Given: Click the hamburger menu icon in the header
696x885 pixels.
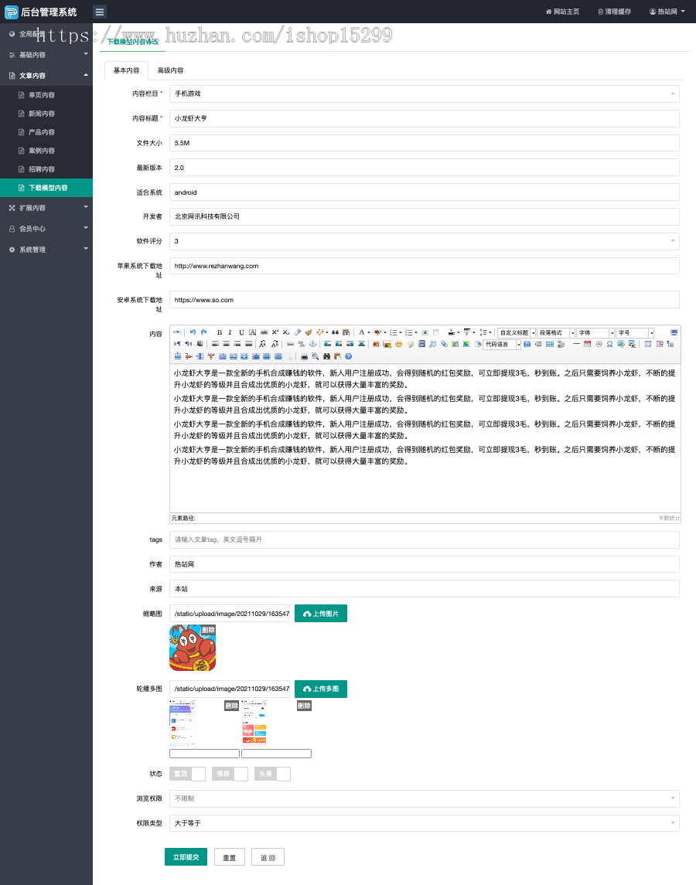Looking at the screenshot, I should [100, 12].
